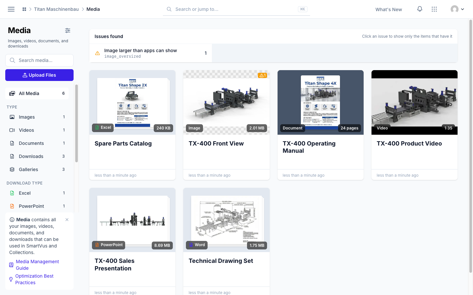Viewport: 473px width, 295px height.
Task: Click the sidebar vertical scrollbar
Action: [77, 123]
